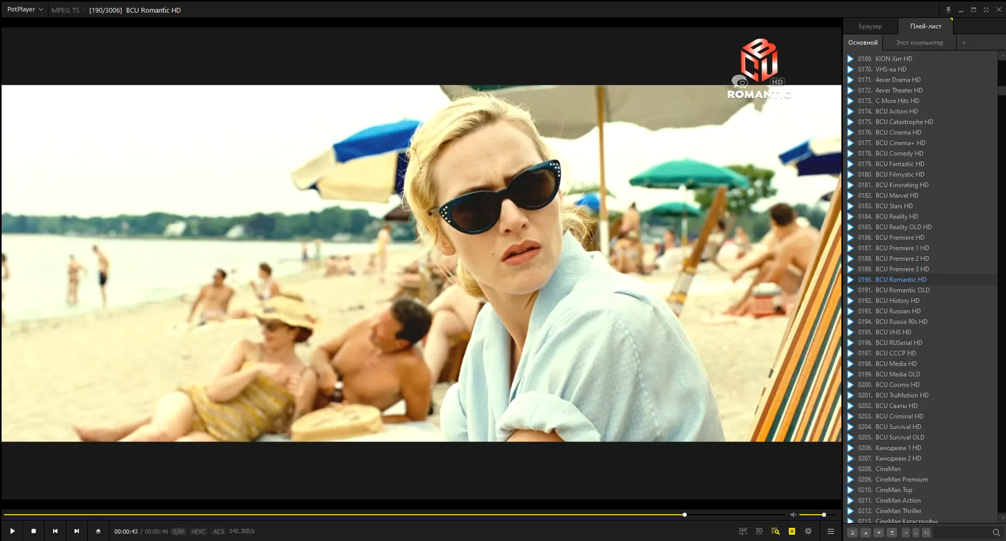Select playlist item BCU CCCP HD

[x=921, y=353]
